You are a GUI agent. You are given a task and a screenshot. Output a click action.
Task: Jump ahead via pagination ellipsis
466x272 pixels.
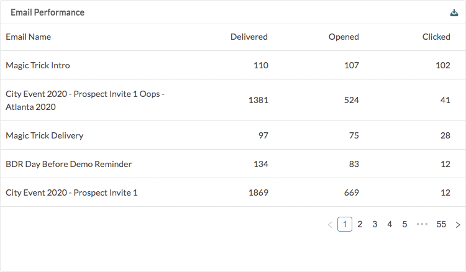pos(422,224)
